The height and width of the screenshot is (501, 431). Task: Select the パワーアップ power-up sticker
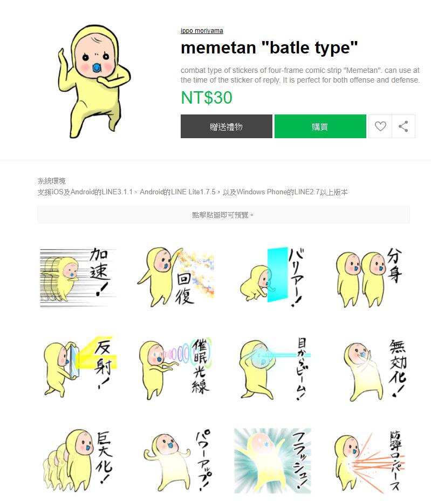pyautogui.click(x=177, y=461)
